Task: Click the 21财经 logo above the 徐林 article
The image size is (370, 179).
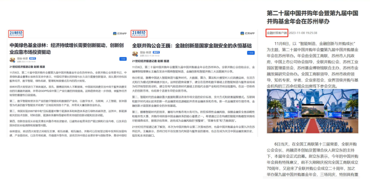Action: (16, 34)
